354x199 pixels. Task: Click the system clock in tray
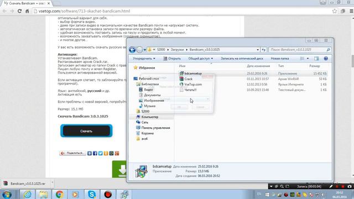pyautogui.click(x=339, y=195)
